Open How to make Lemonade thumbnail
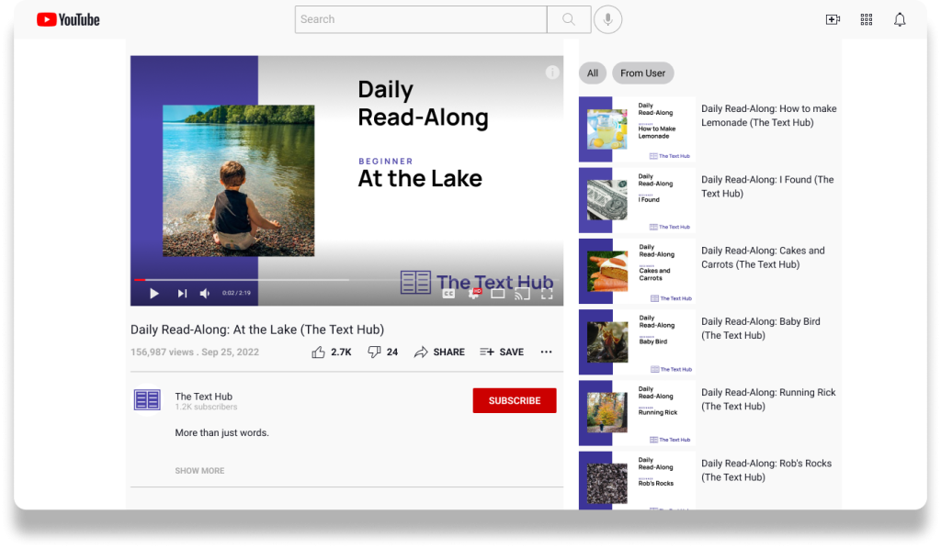 pos(637,129)
